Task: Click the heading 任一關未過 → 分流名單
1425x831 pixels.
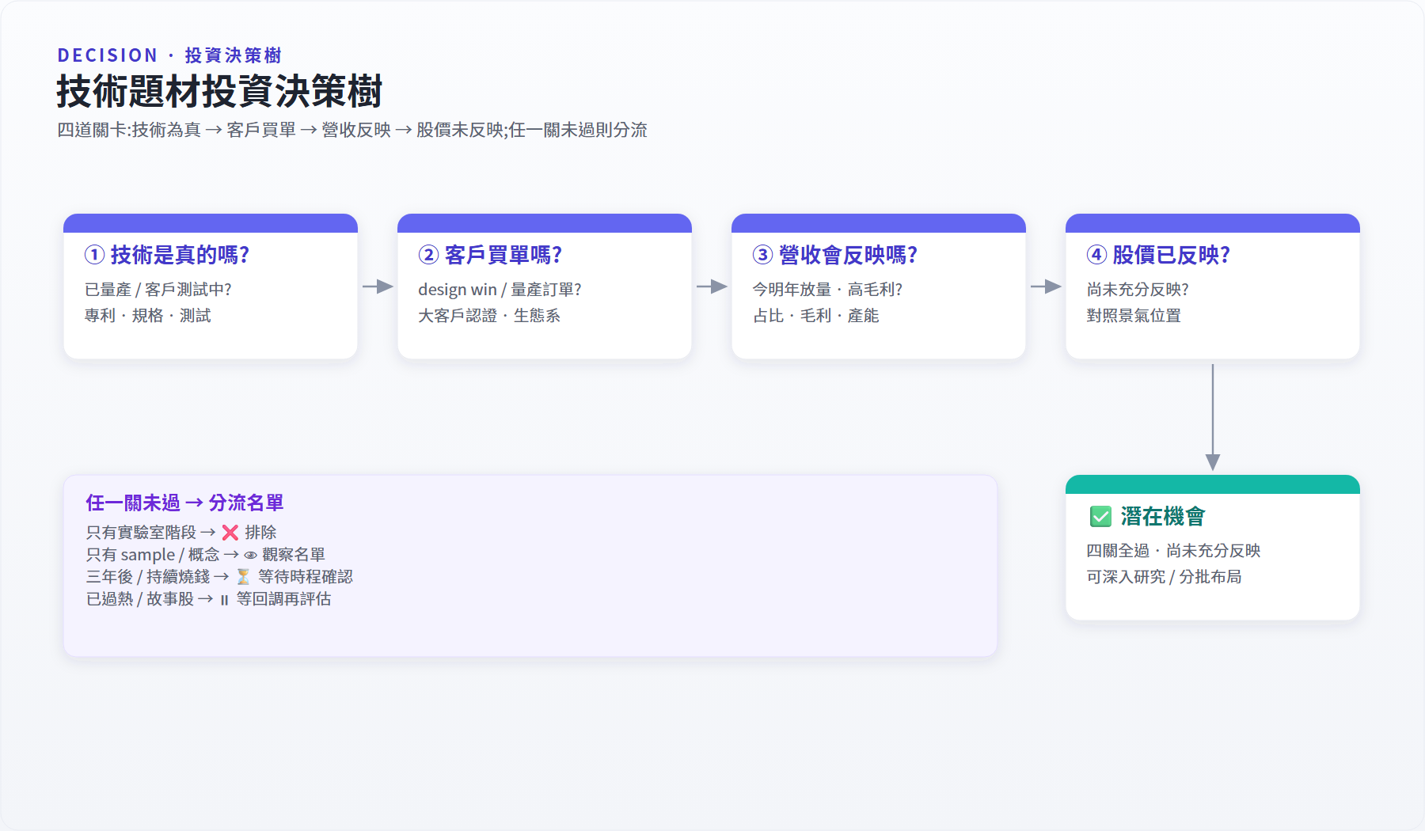Action: tap(184, 503)
